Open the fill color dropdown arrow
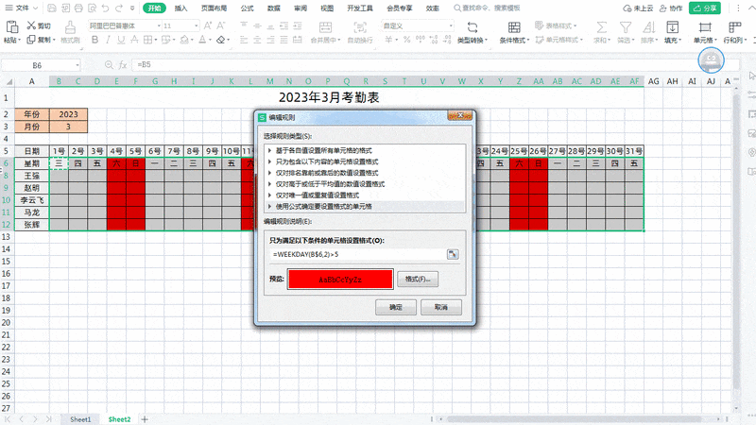 (x=193, y=41)
